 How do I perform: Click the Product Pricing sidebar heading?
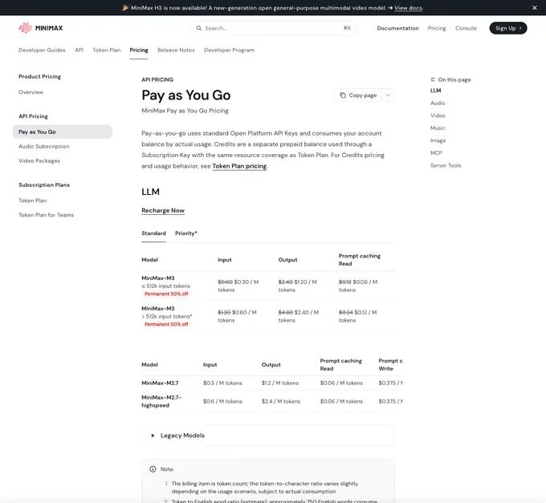39,76
